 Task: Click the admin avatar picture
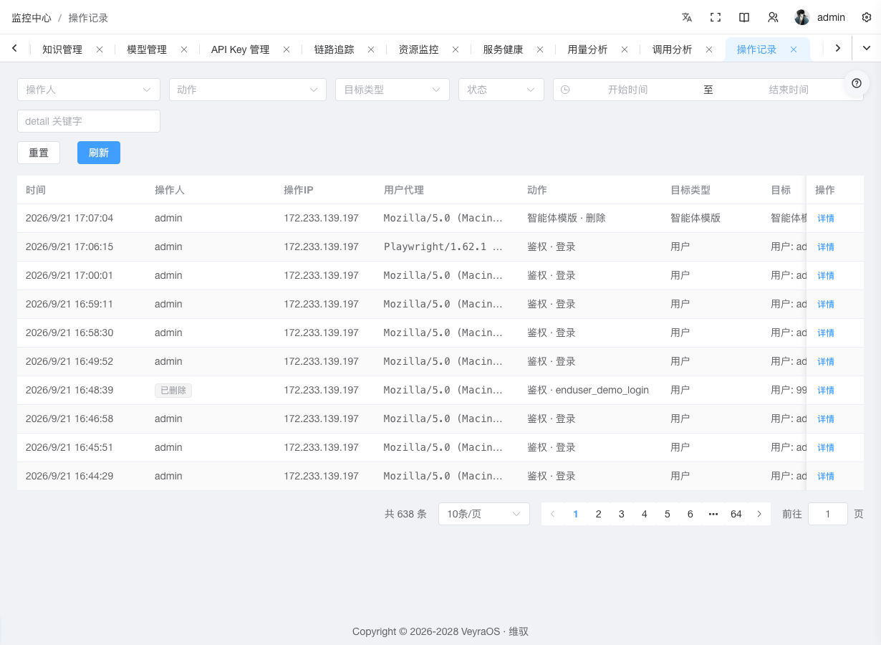[x=802, y=17]
